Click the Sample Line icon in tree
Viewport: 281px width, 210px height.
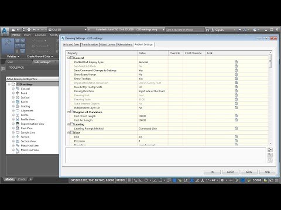[18, 132]
